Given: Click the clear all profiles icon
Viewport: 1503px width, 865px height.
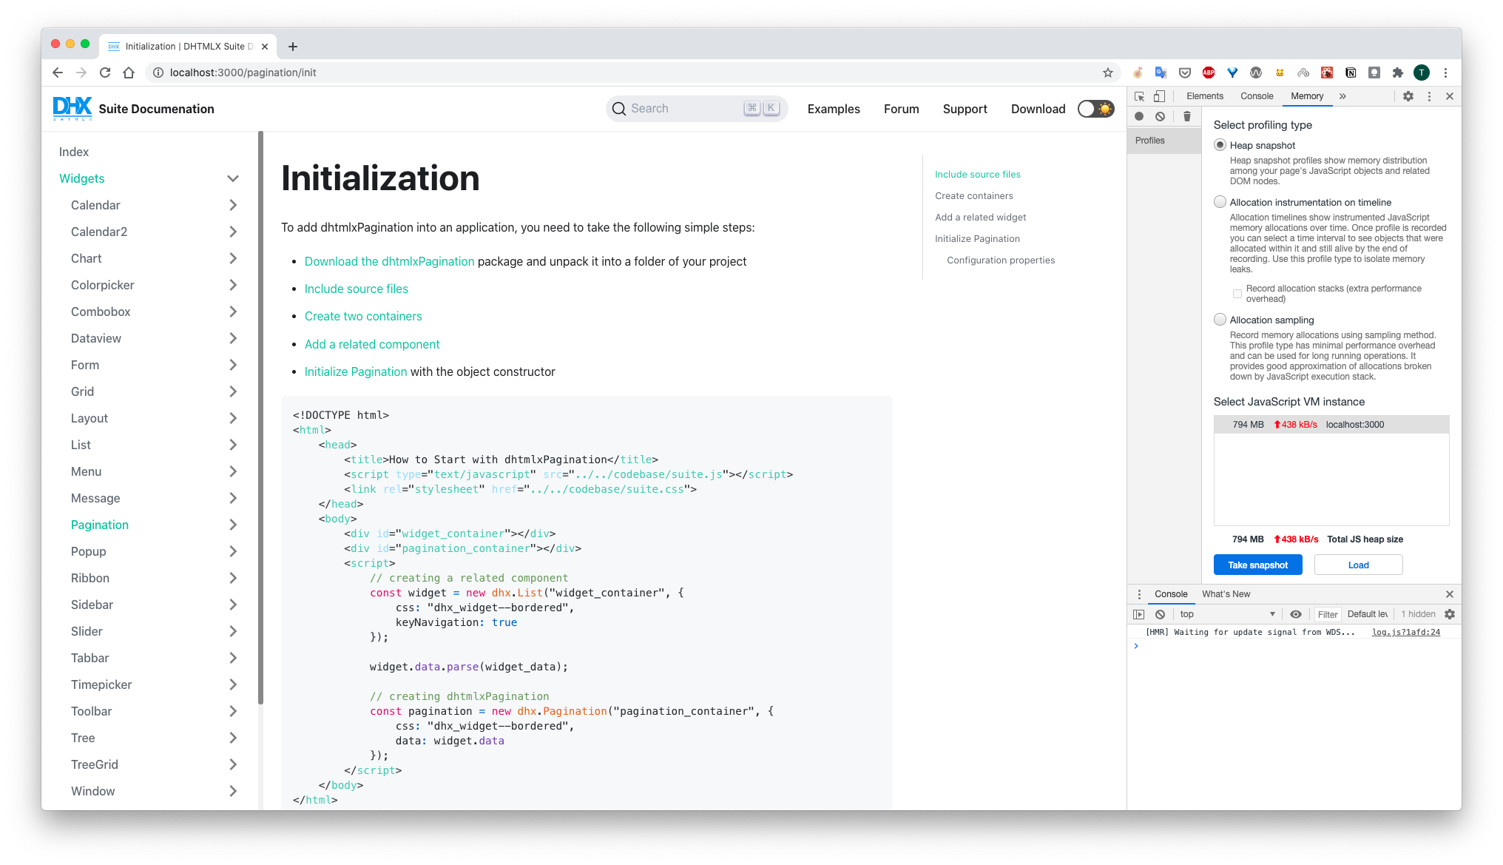Looking at the screenshot, I should tap(1160, 116).
